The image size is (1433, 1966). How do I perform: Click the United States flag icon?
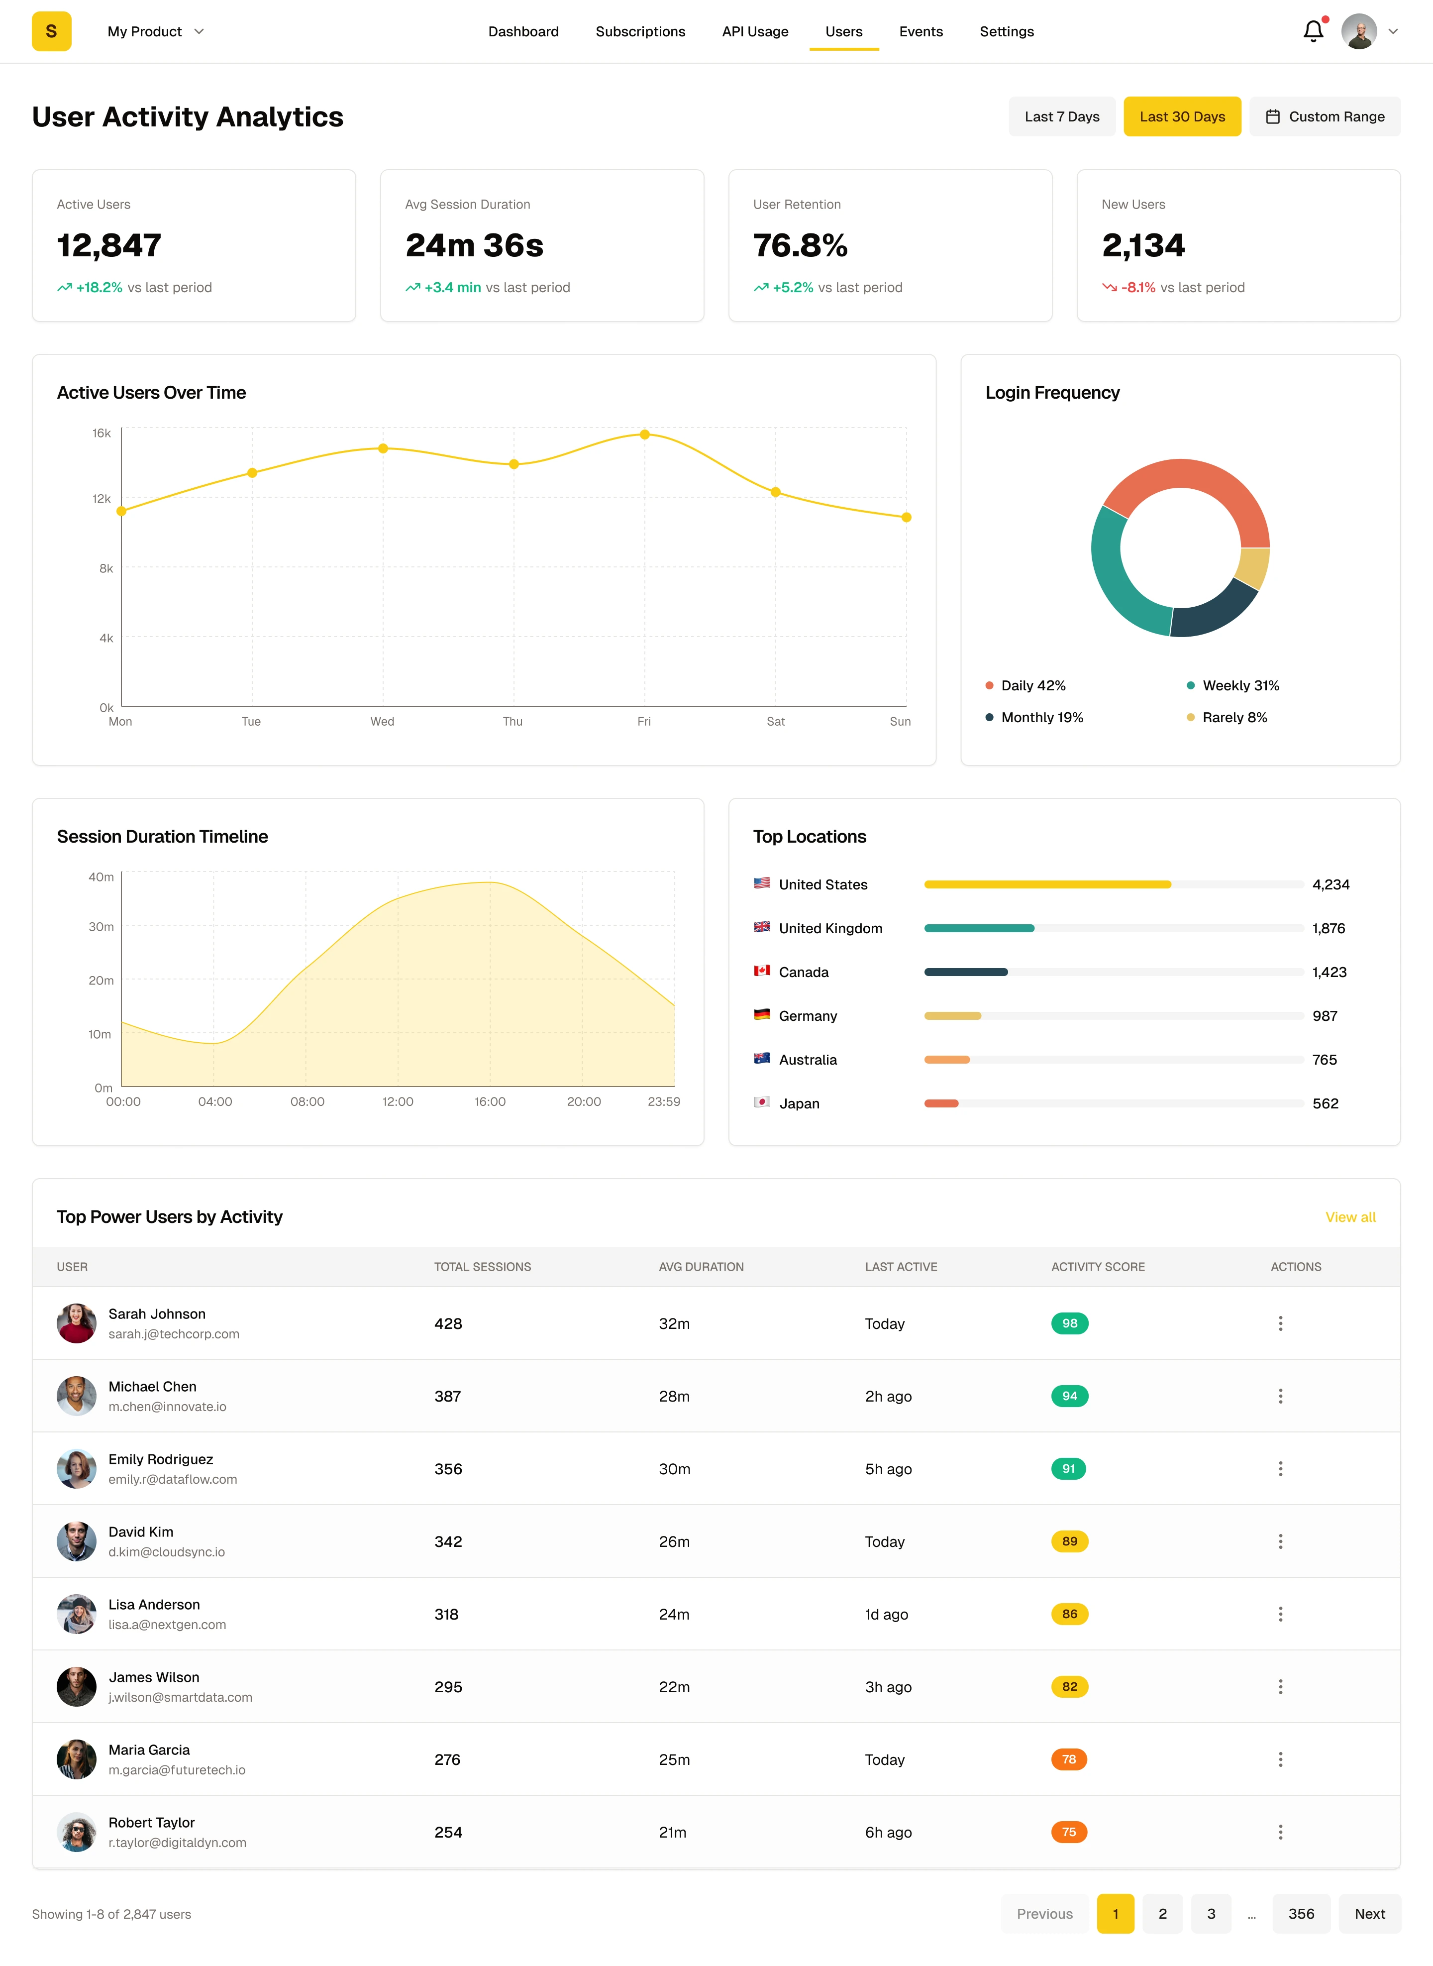coord(762,883)
